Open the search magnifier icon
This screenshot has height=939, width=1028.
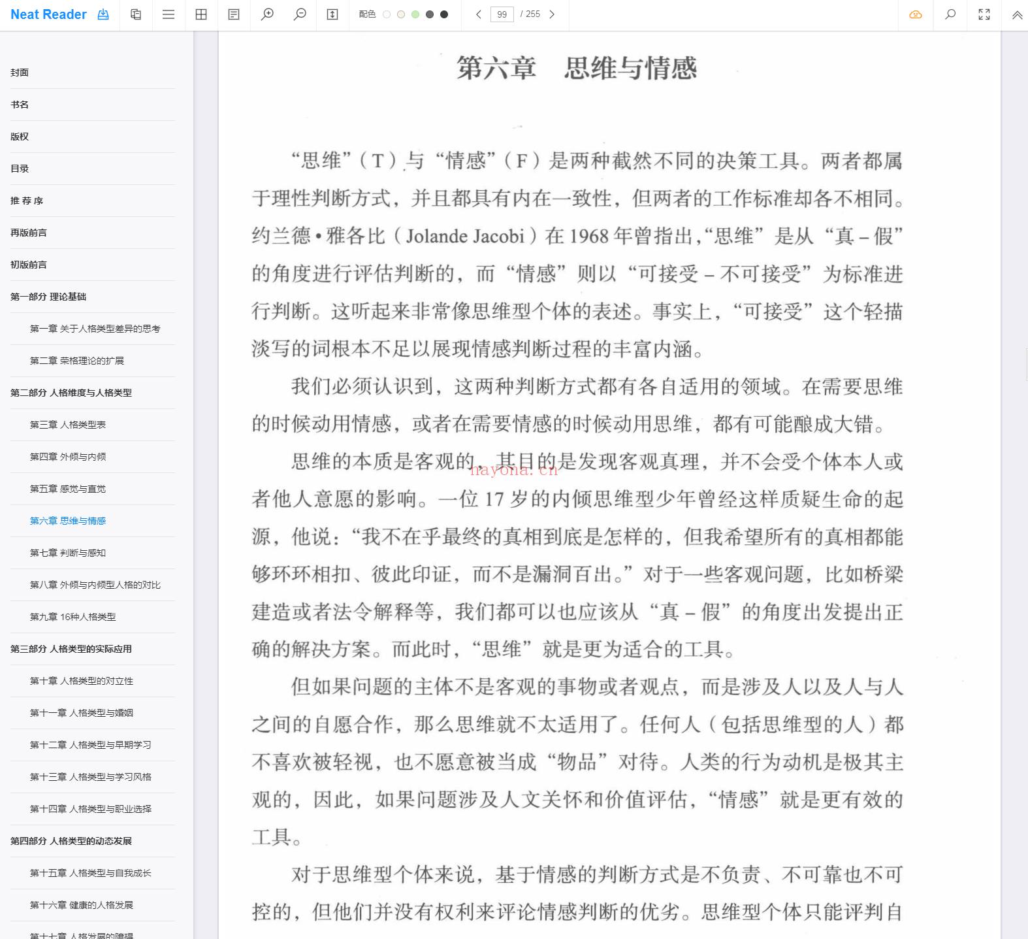tap(950, 14)
